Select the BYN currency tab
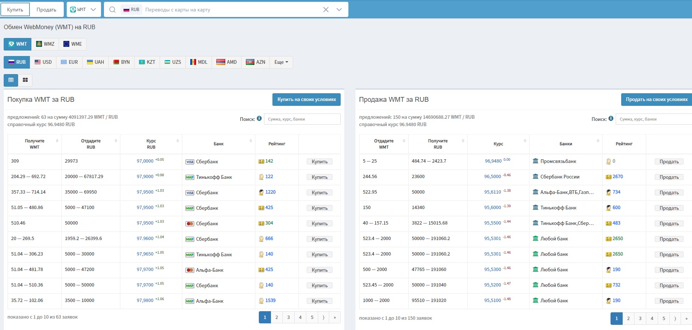 coord(122,62)
